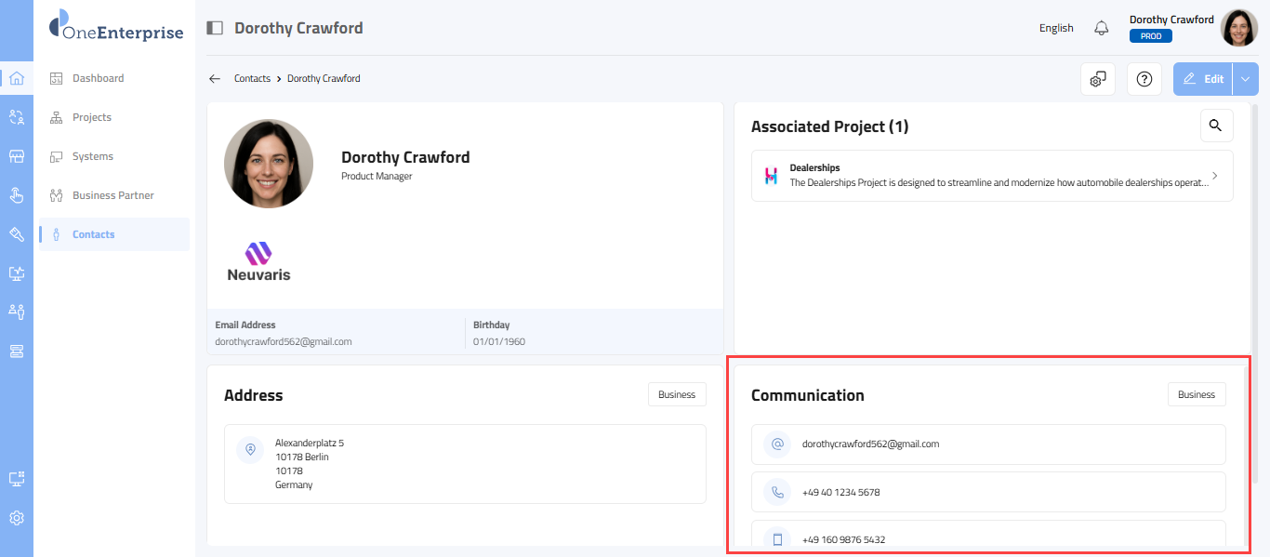Select Projects in the sidebar

pos(91,117)
